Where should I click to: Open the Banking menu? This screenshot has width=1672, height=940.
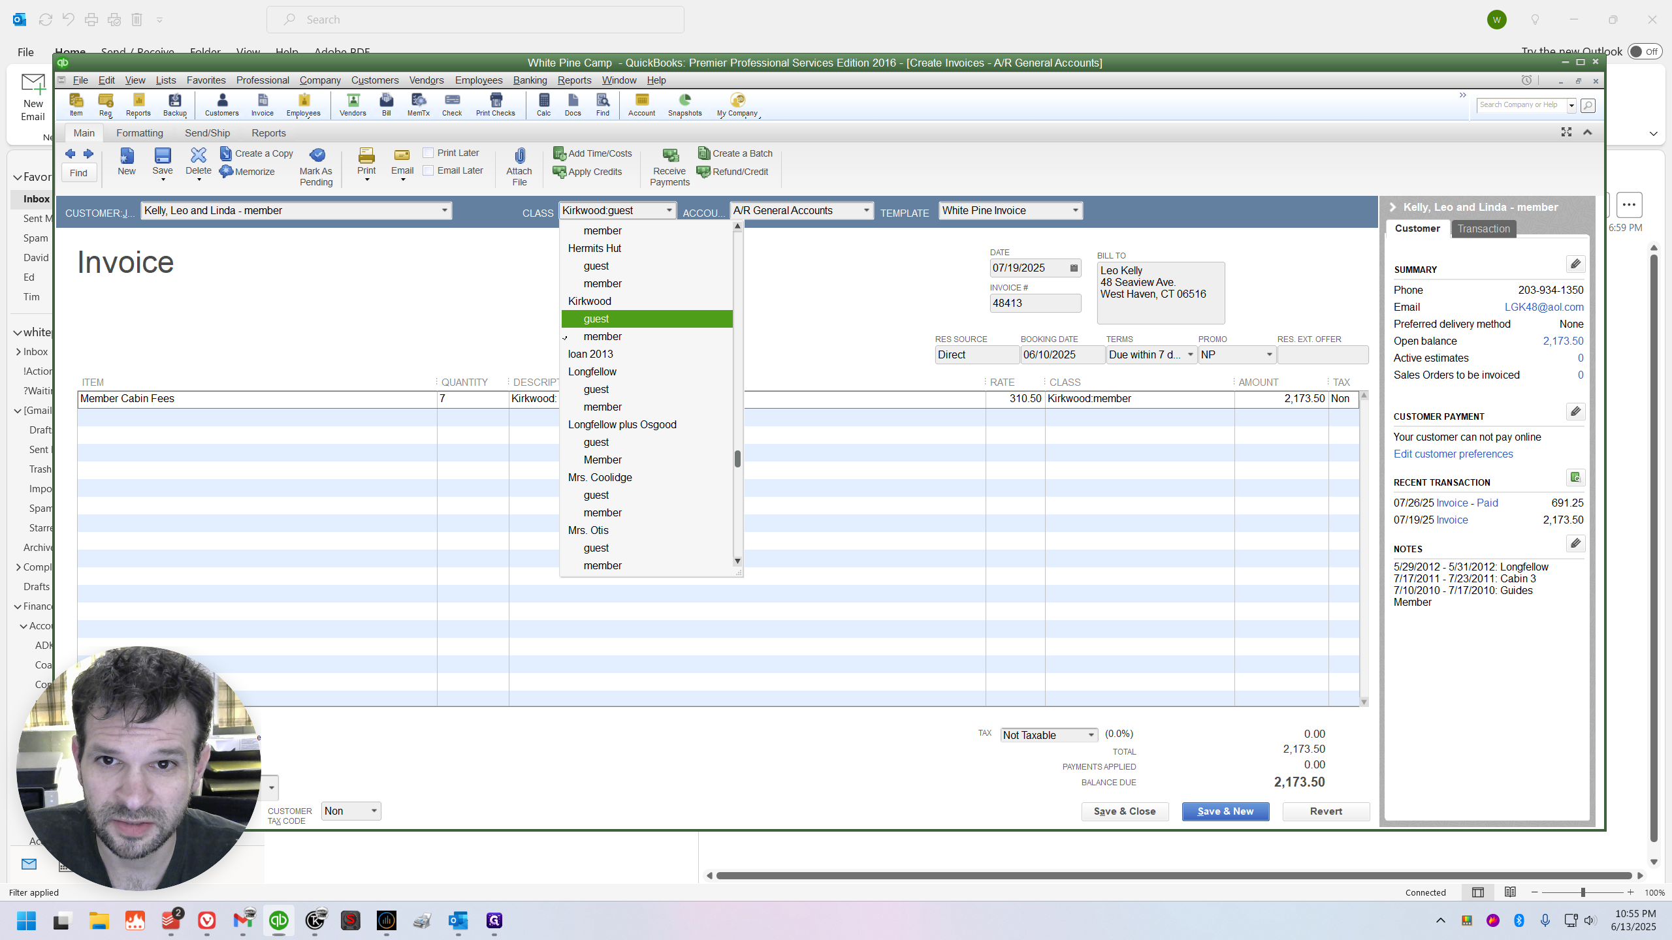(x=530, y=80)
